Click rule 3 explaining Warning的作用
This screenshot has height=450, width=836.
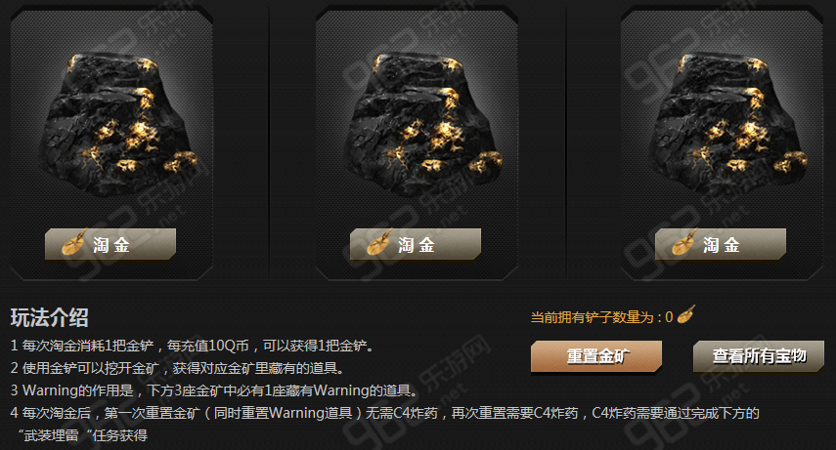tap(215, 390)
